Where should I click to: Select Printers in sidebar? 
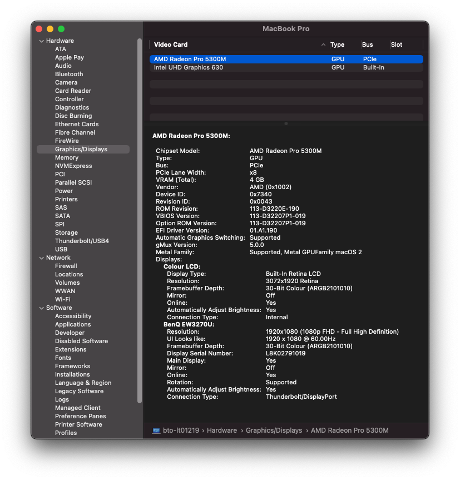66,199
